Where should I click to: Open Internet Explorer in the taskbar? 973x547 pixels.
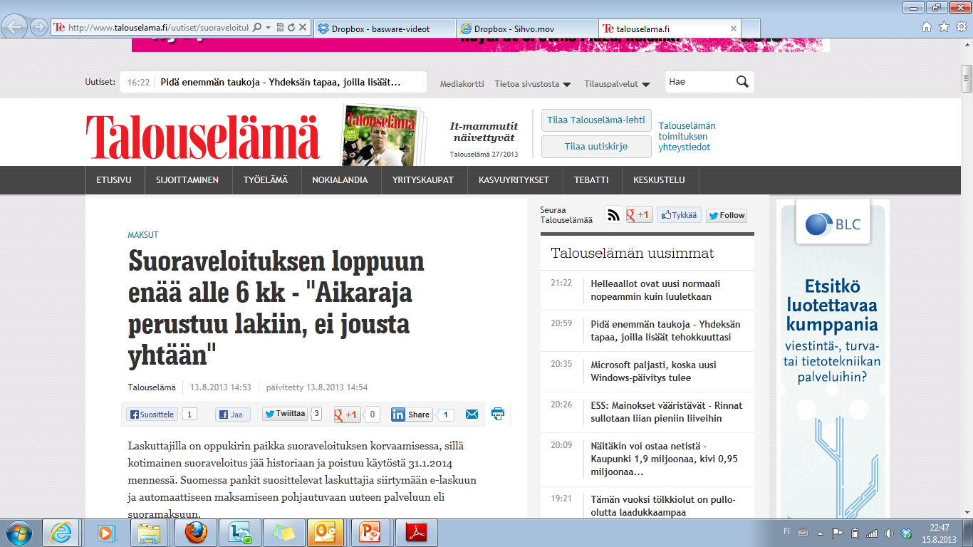click(61, 533)
